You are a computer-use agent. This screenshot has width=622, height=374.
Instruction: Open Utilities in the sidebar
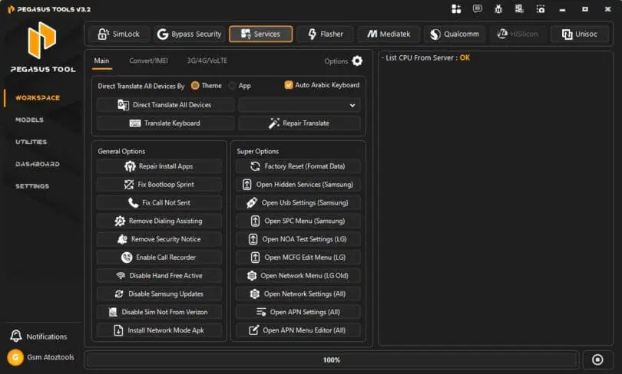(31, 142)
